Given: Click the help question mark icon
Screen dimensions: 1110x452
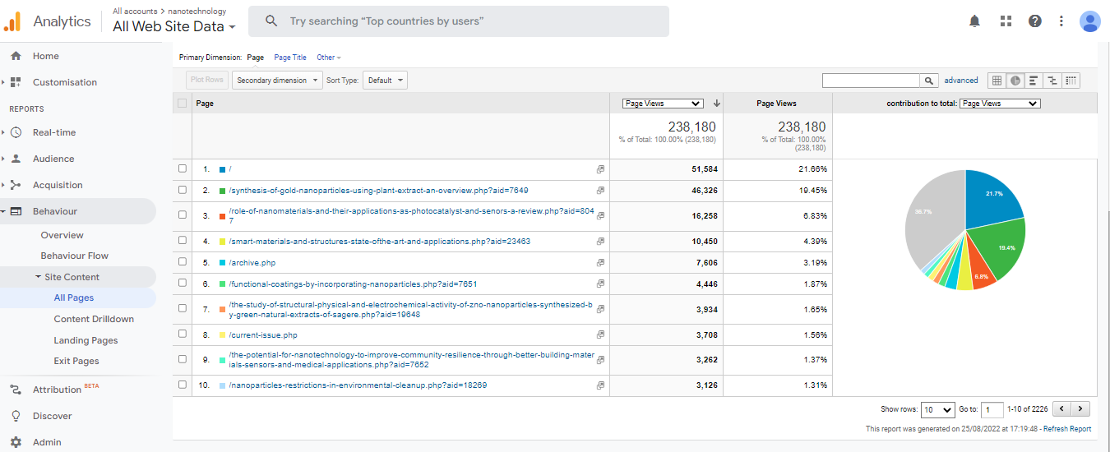Looking at the screenshot, I should (1035, 21).
